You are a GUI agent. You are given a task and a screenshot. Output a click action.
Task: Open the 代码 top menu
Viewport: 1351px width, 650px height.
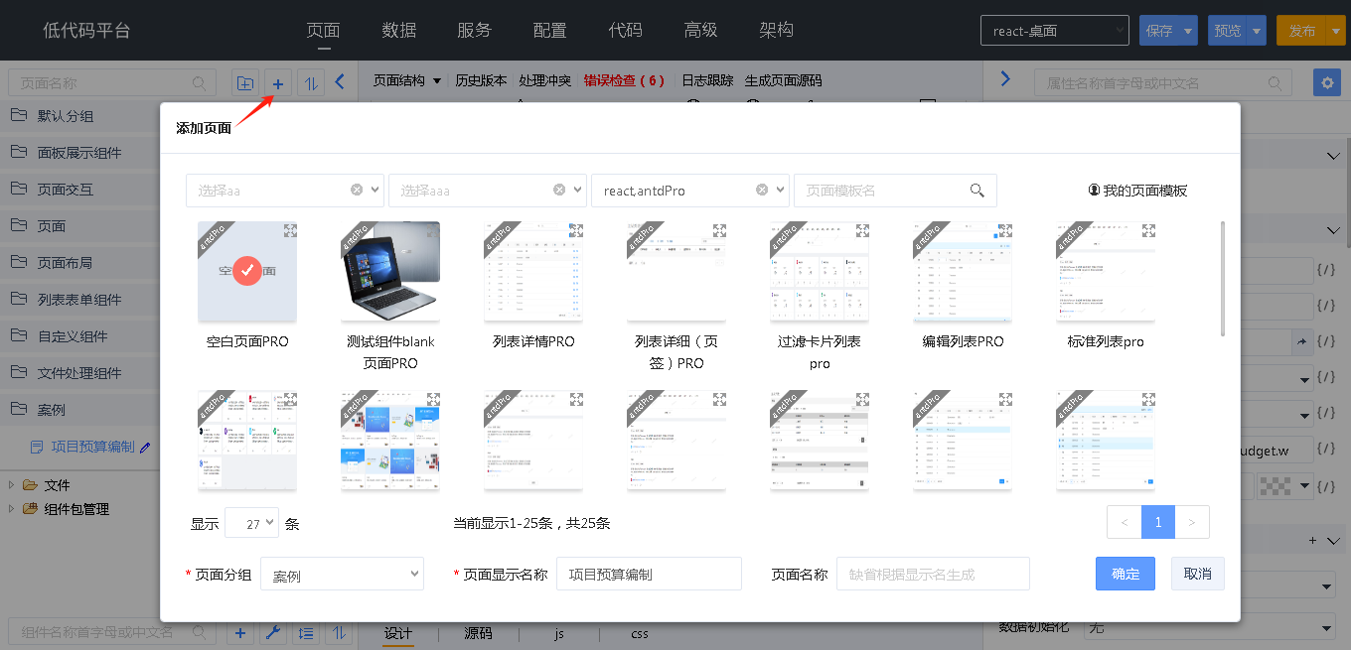pyautogui.click(x=626, y=30)
